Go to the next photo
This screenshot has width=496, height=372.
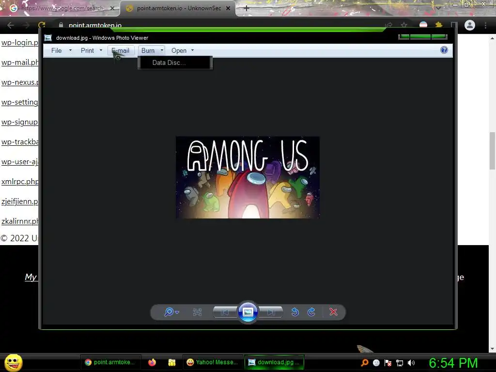(x=271, y=312)
